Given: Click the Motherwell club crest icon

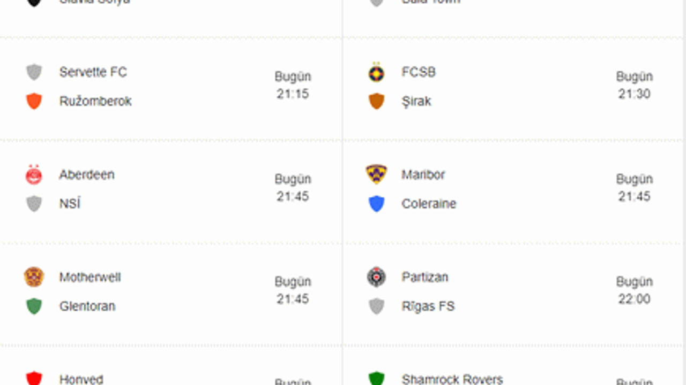Looking at the screenshot, I should coord(34,277).
